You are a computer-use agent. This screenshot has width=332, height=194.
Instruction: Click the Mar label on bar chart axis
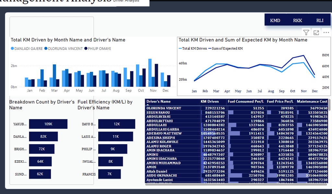54,90
